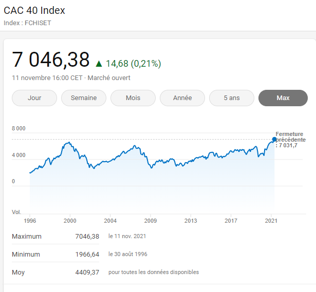Click the 2000 x-axis label
This screenshot has height=292, width=316.
click(x=70, y=221)
